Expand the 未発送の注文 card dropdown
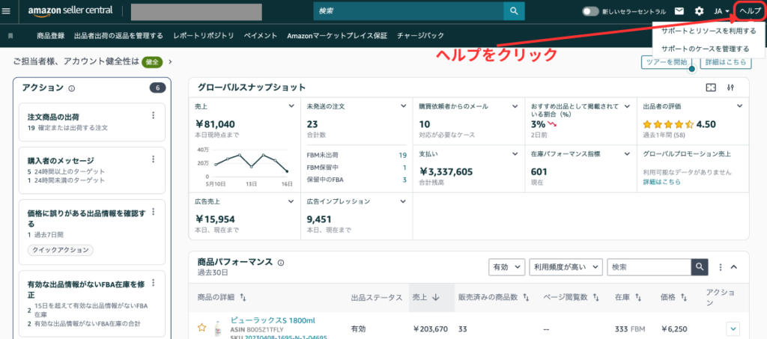 [404, 106]
